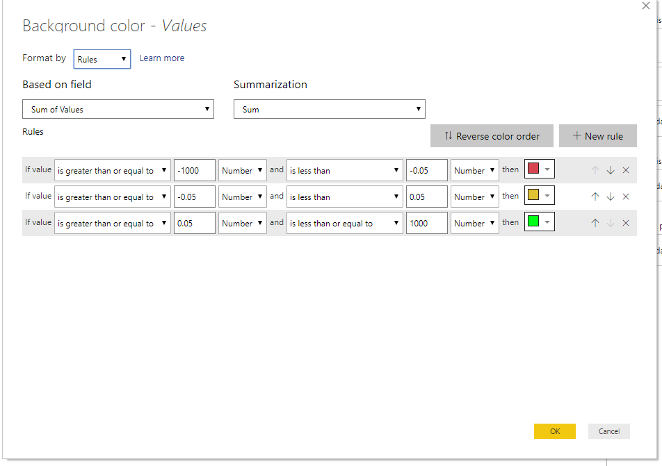Delete the red color rule
662x466 pixels.
[x=626, y=170]
